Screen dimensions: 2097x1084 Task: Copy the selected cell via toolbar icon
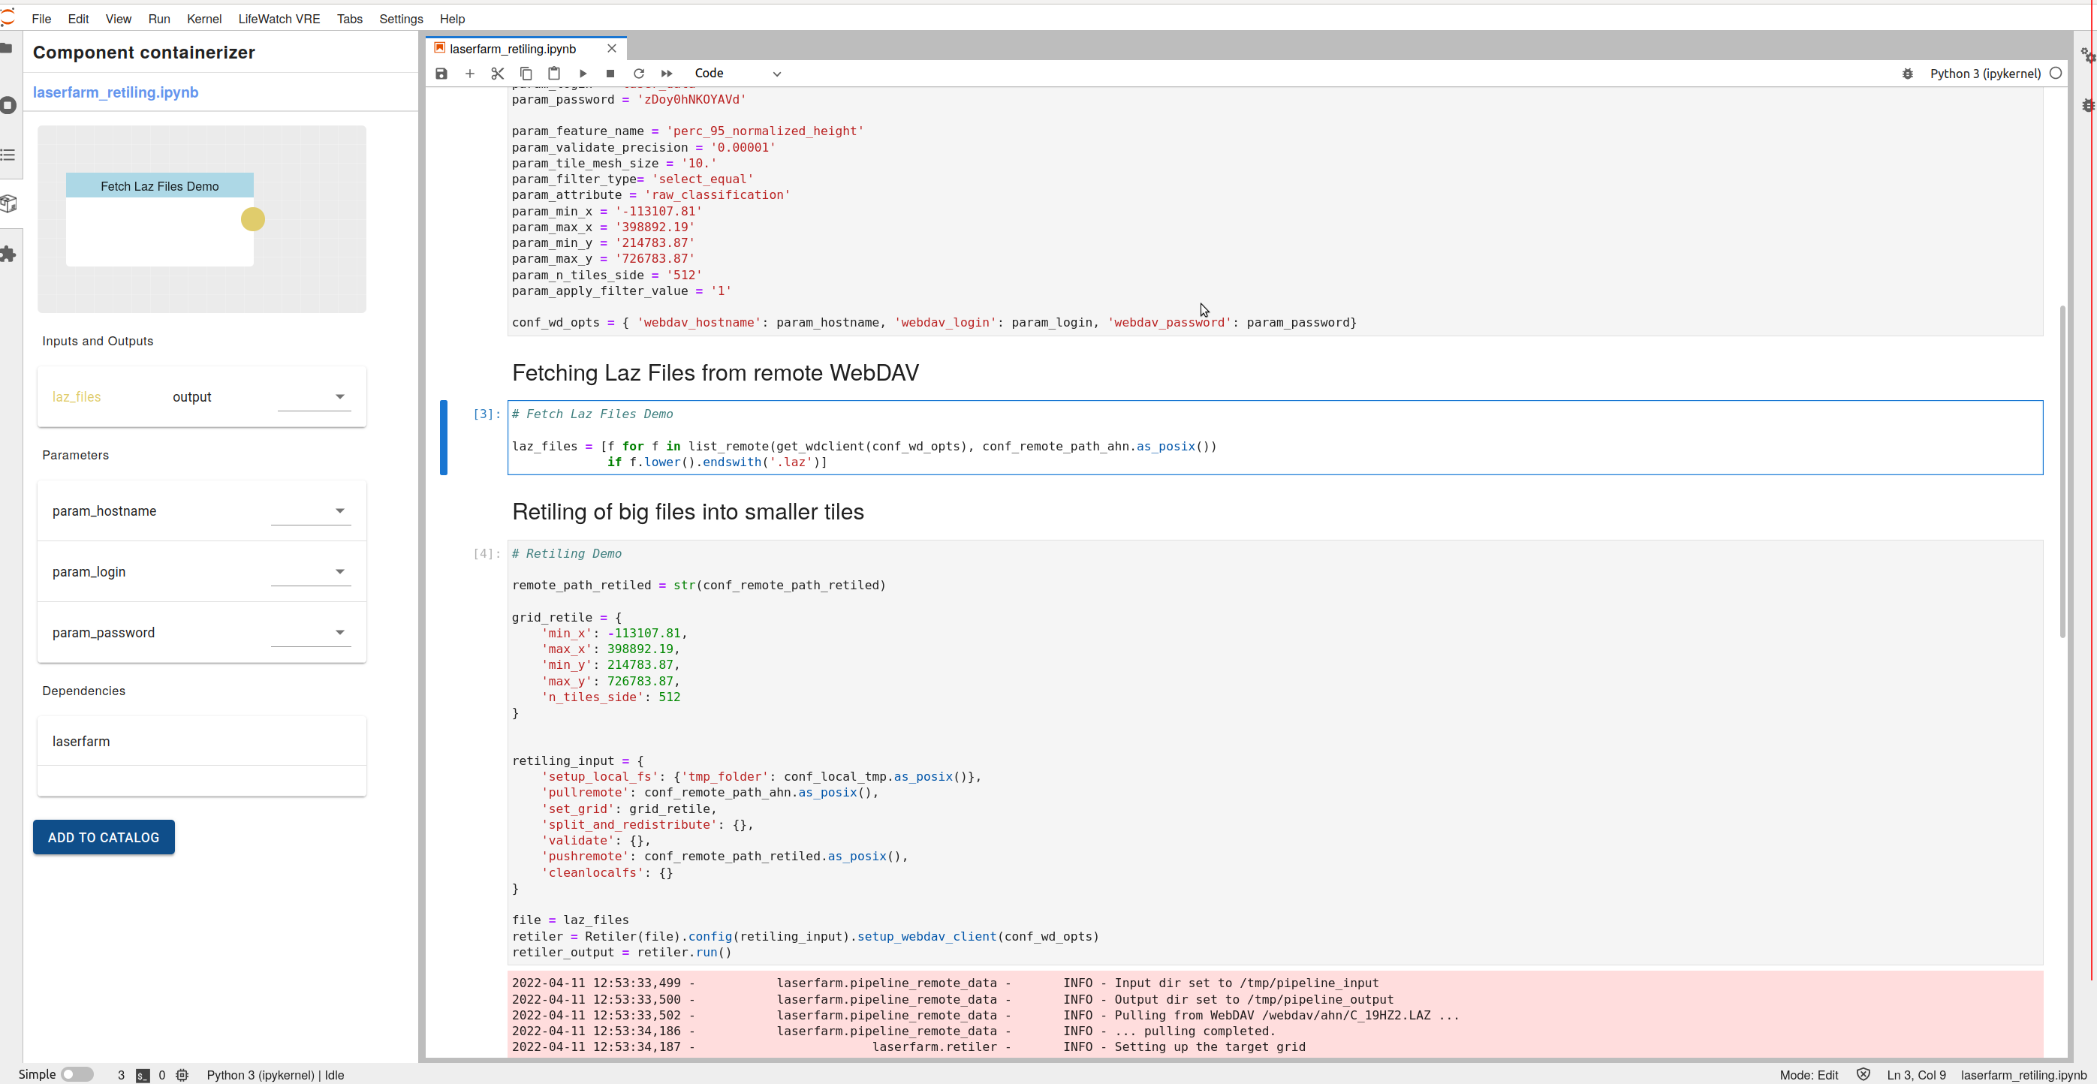click(526, 74)
